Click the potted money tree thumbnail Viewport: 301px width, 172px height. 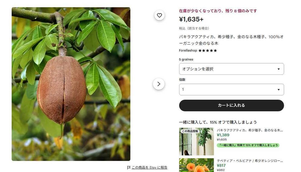click(x=196, y=142)
